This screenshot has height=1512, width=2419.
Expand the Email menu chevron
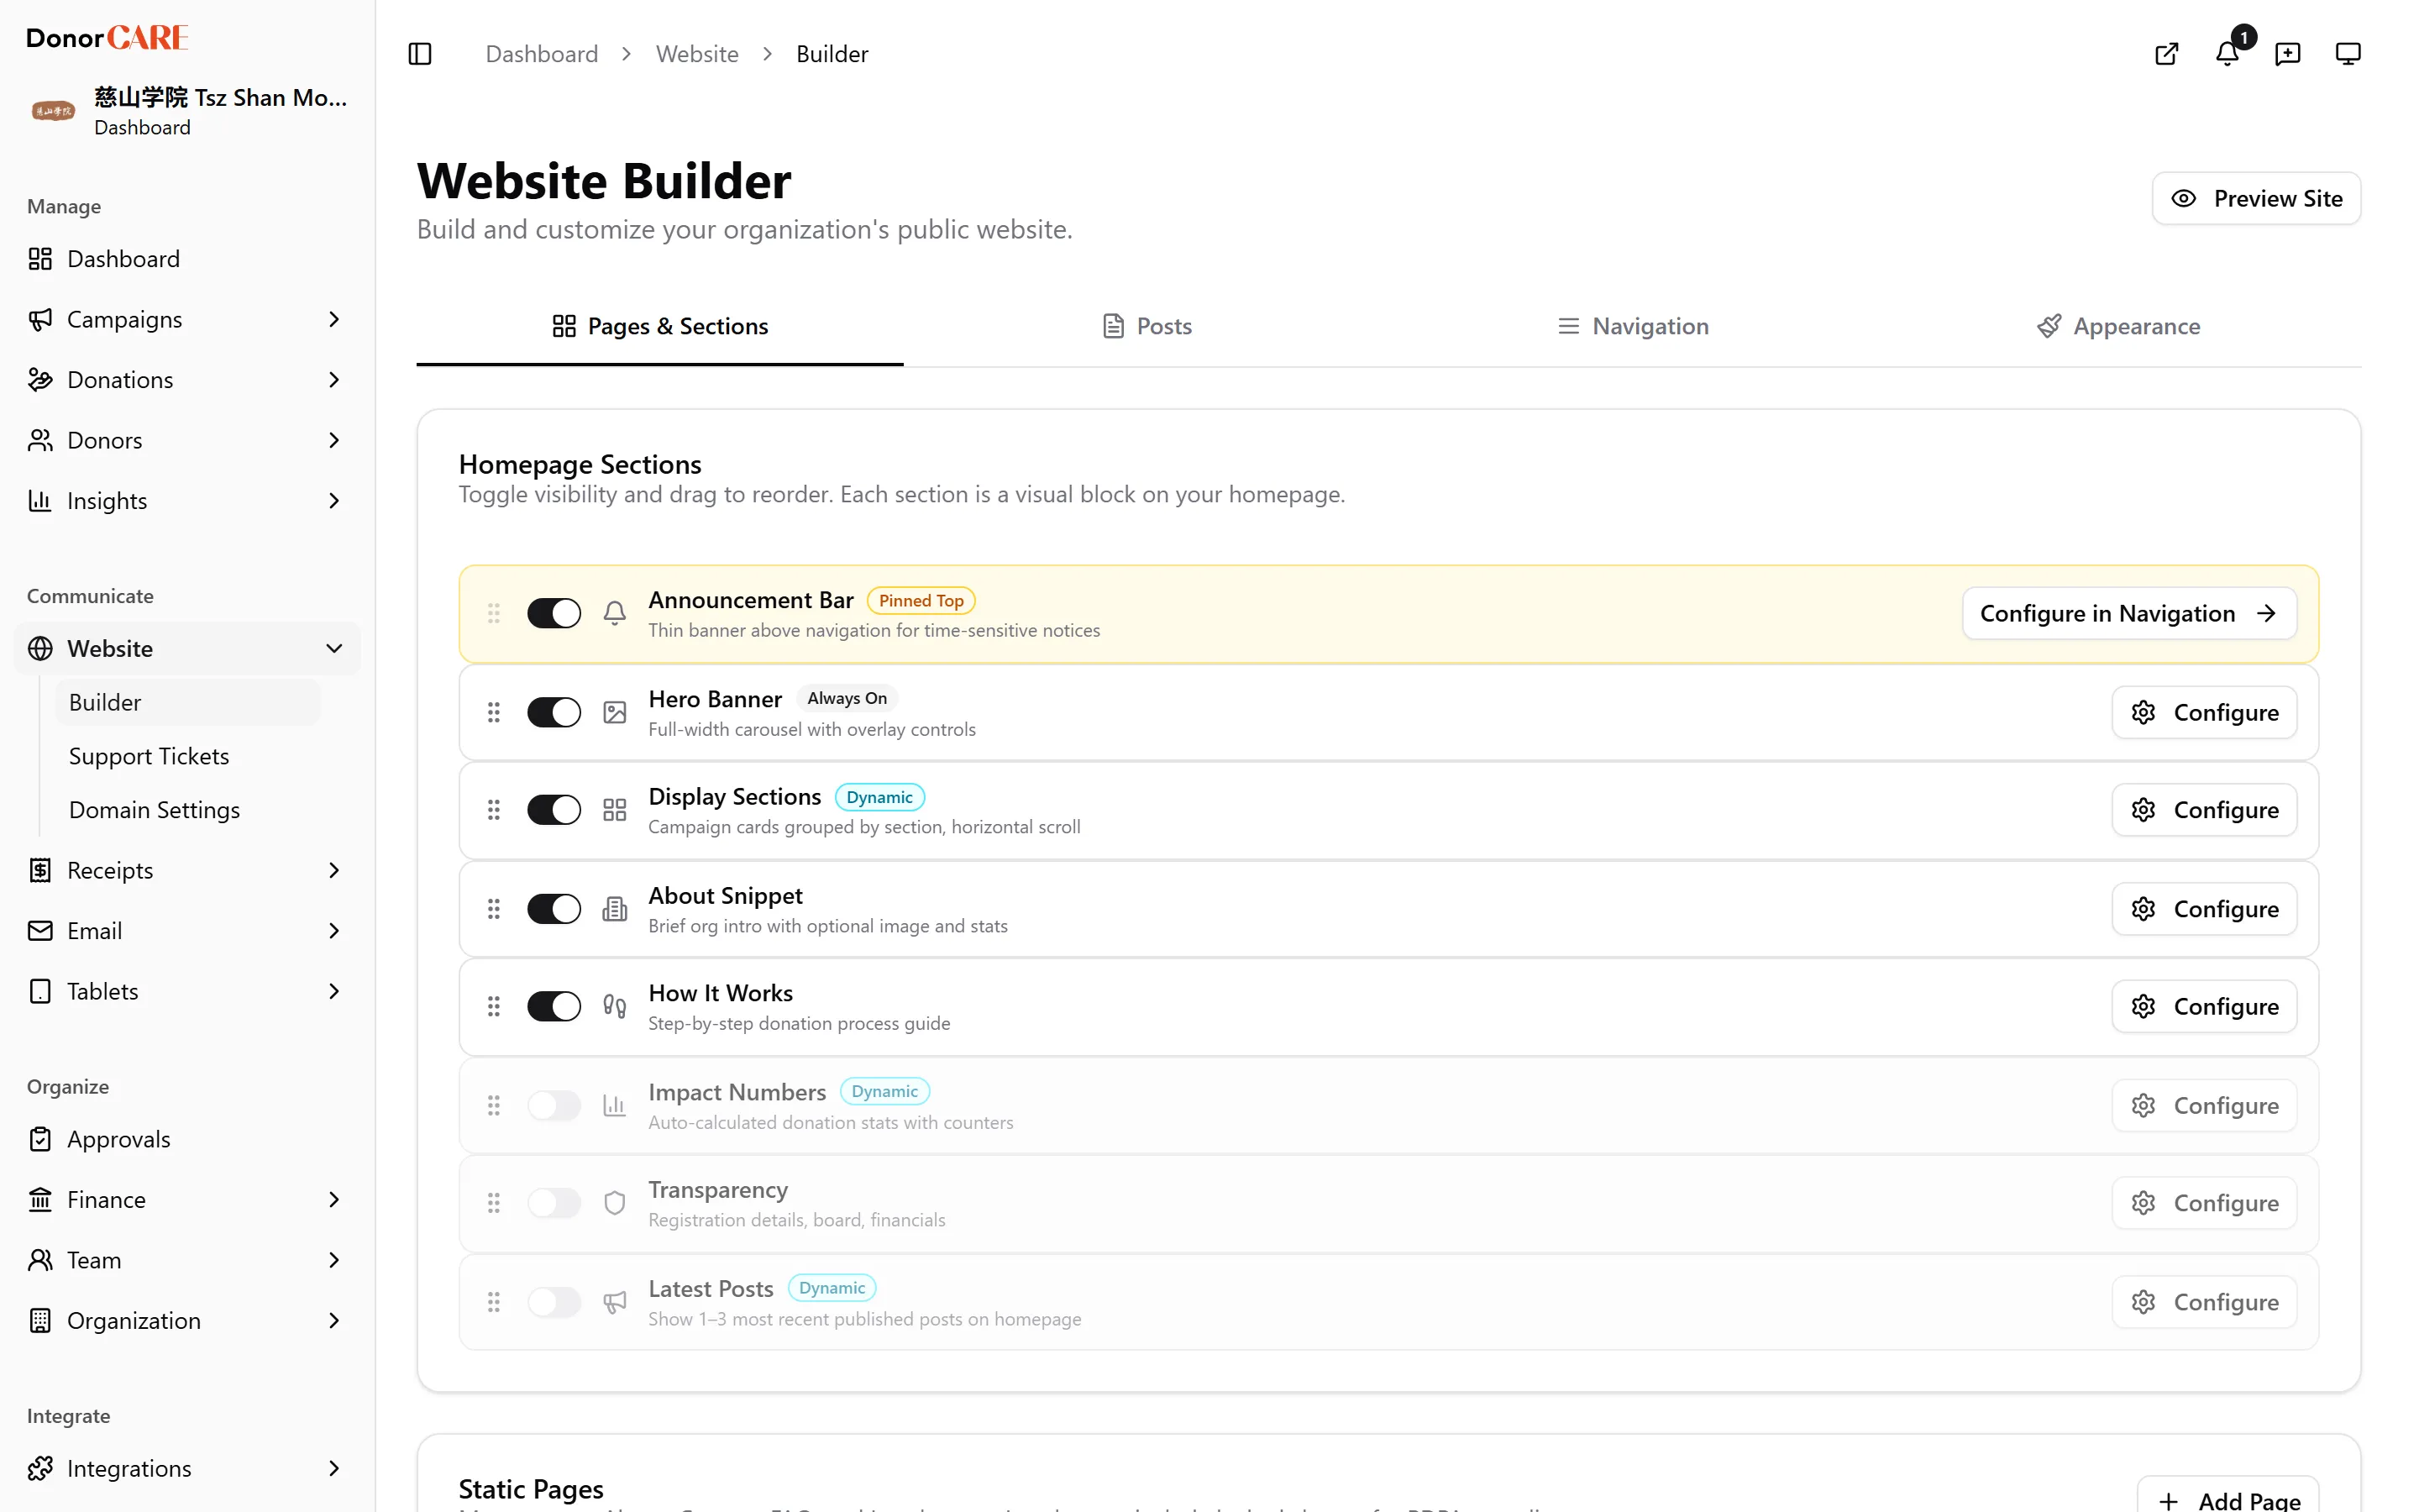[333, 931]
